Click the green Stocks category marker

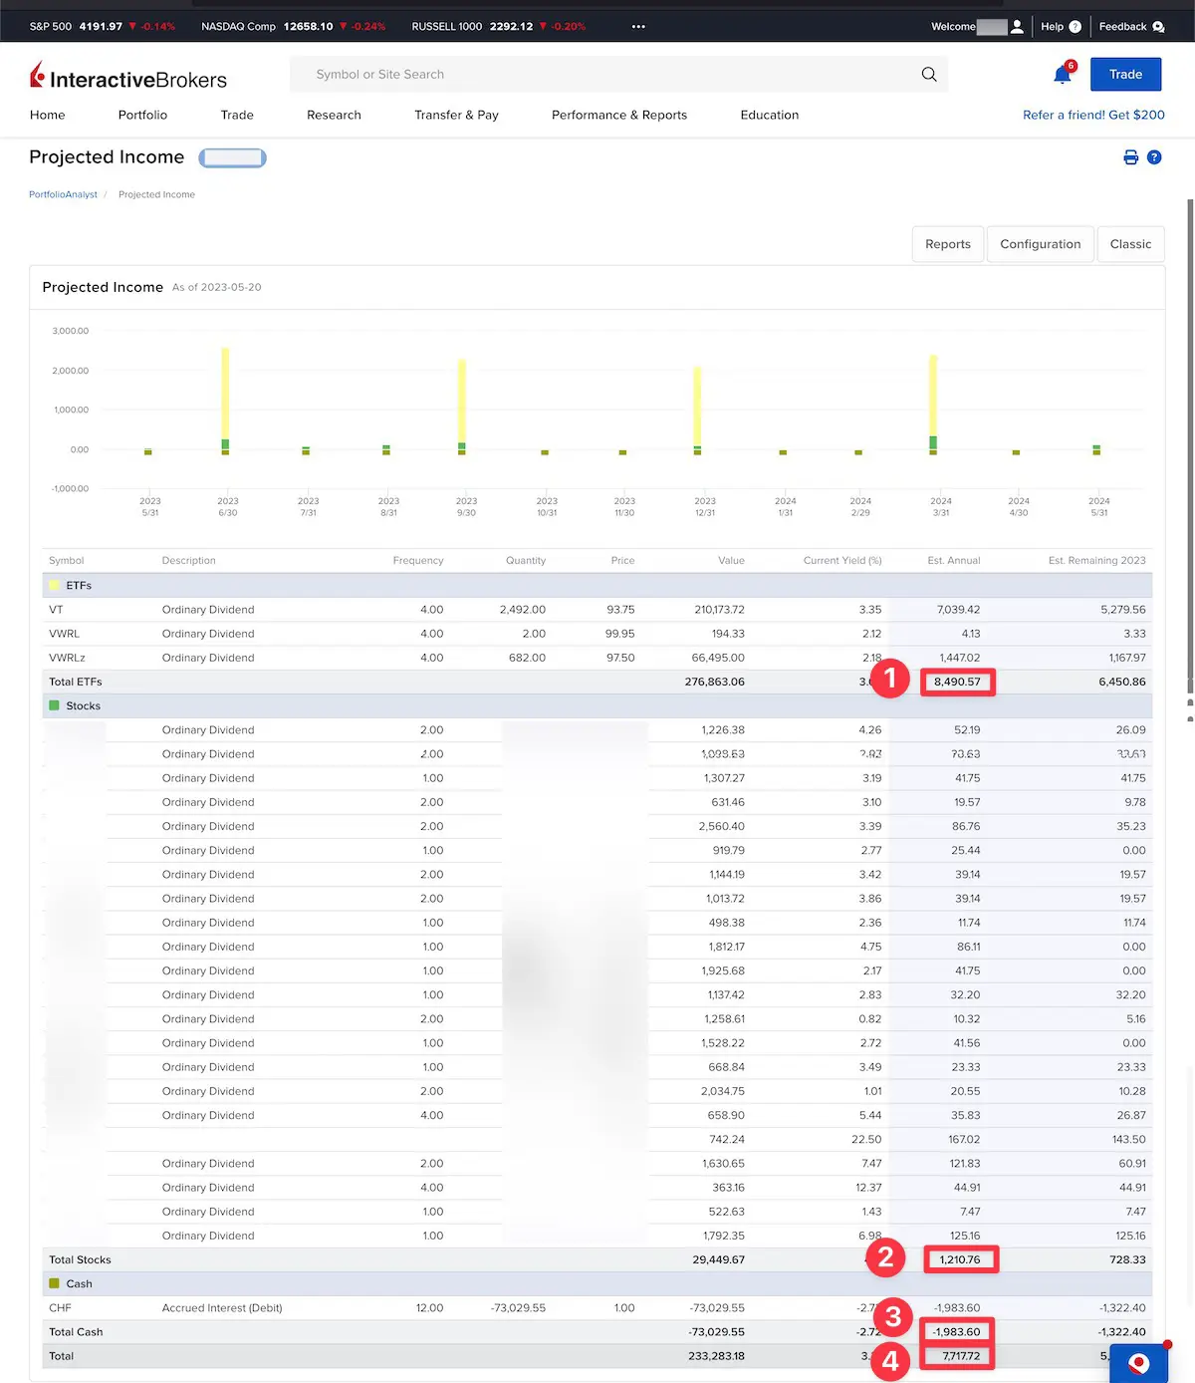click(x=55, y=705)
